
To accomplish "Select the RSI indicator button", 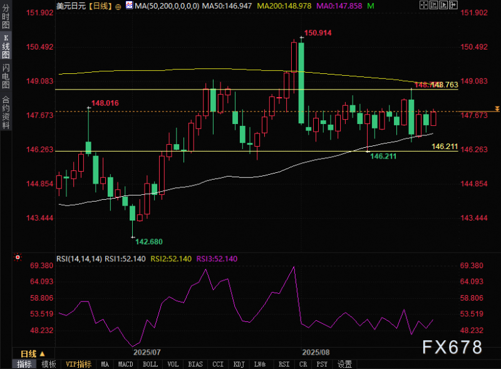I will click(x=284, y=364).
